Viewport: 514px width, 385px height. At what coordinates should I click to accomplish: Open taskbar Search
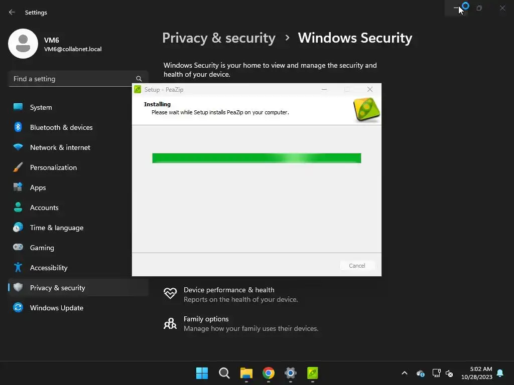pyautogui.click(x=224, y=373)
